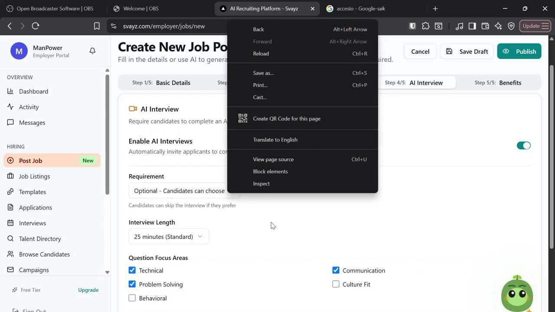Image resolution: width=555 pixels, height=312 pixels.
Task: Open the VPN shield icon
Action: (x=511, y=26)
